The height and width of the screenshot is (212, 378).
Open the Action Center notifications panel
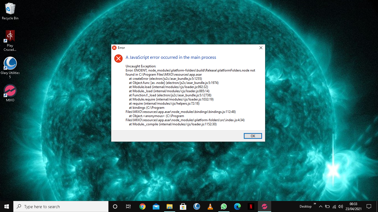[x=369, y=206]
